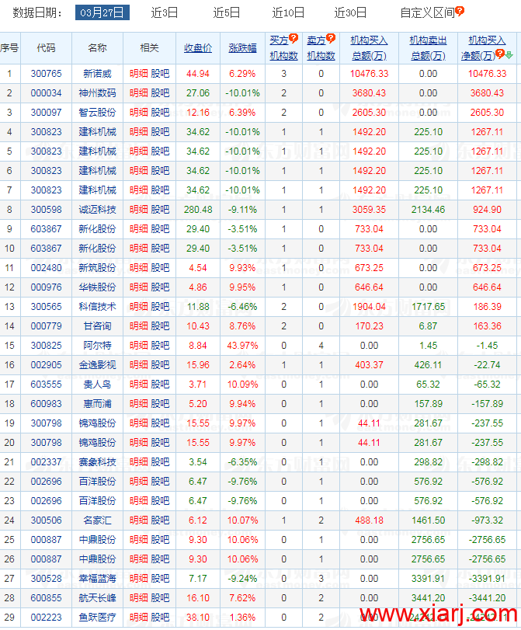Sort by 卖方机构数 column
521x630 pixels.
[321, 48]
